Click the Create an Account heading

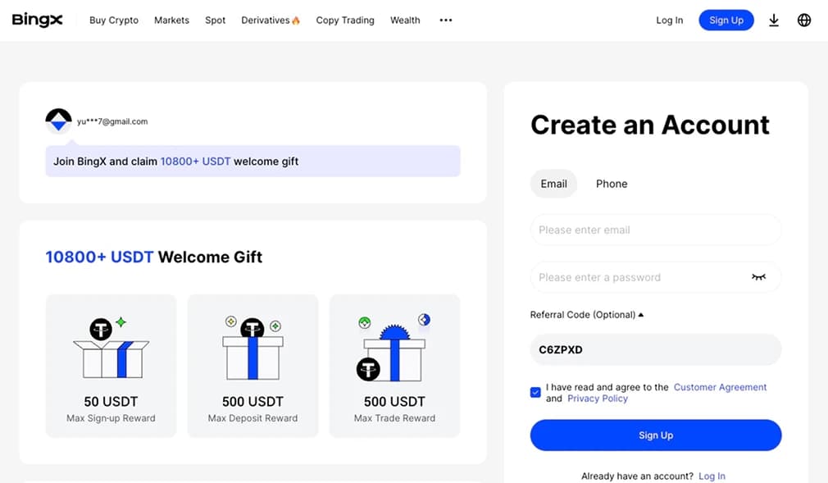tap(650, 125)
